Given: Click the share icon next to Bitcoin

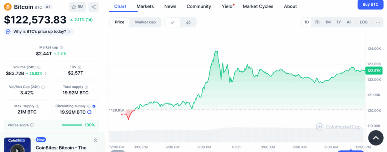Looking at the screenshot, I should point(93,7).
